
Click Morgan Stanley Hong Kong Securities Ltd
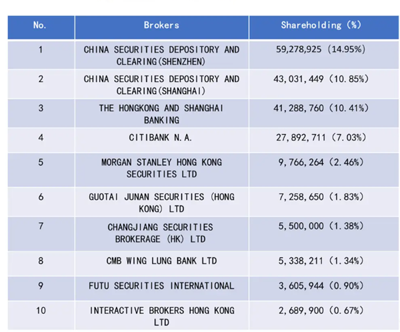tap(161, 167)
